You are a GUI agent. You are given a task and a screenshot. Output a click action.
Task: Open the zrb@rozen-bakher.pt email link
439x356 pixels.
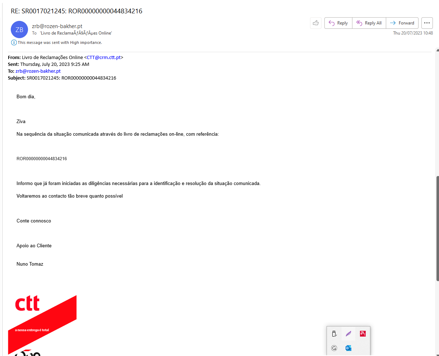coord(38,71)
